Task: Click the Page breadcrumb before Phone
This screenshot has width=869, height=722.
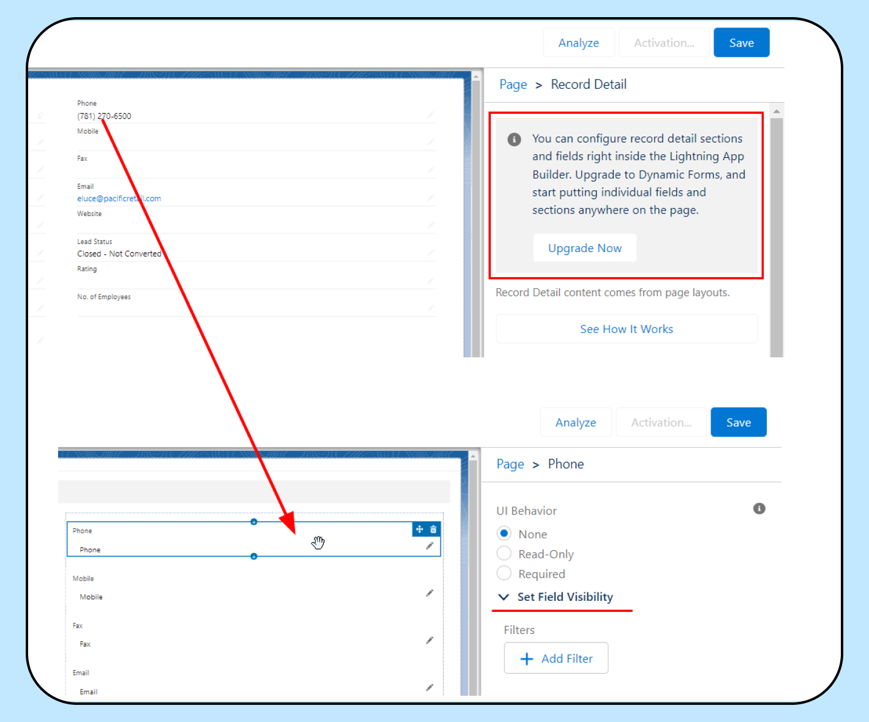Action: click(x=510, y=464)
